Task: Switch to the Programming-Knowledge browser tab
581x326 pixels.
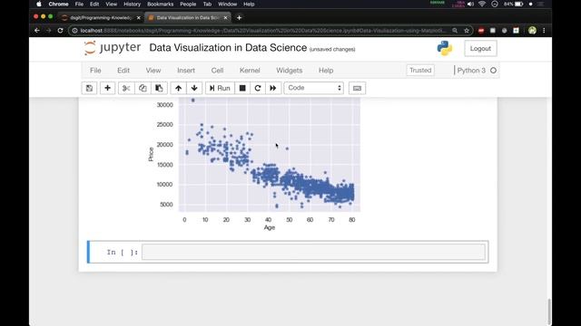Action: pos(101,17)
